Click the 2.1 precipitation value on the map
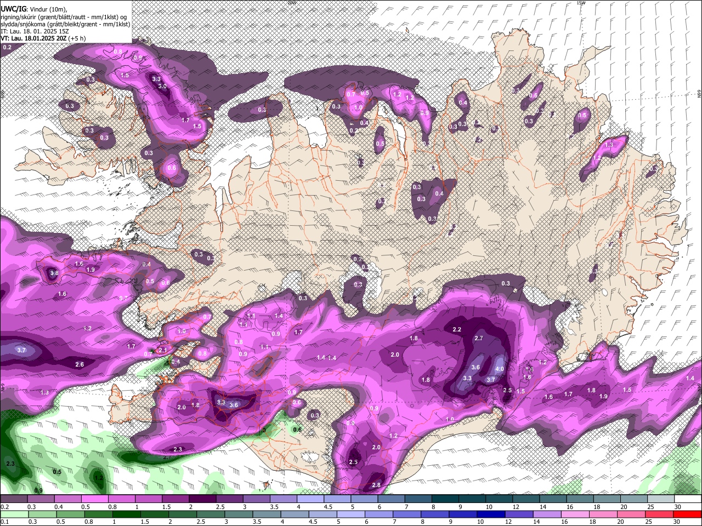This screenshot has width=702, height=526. point(162,350)
